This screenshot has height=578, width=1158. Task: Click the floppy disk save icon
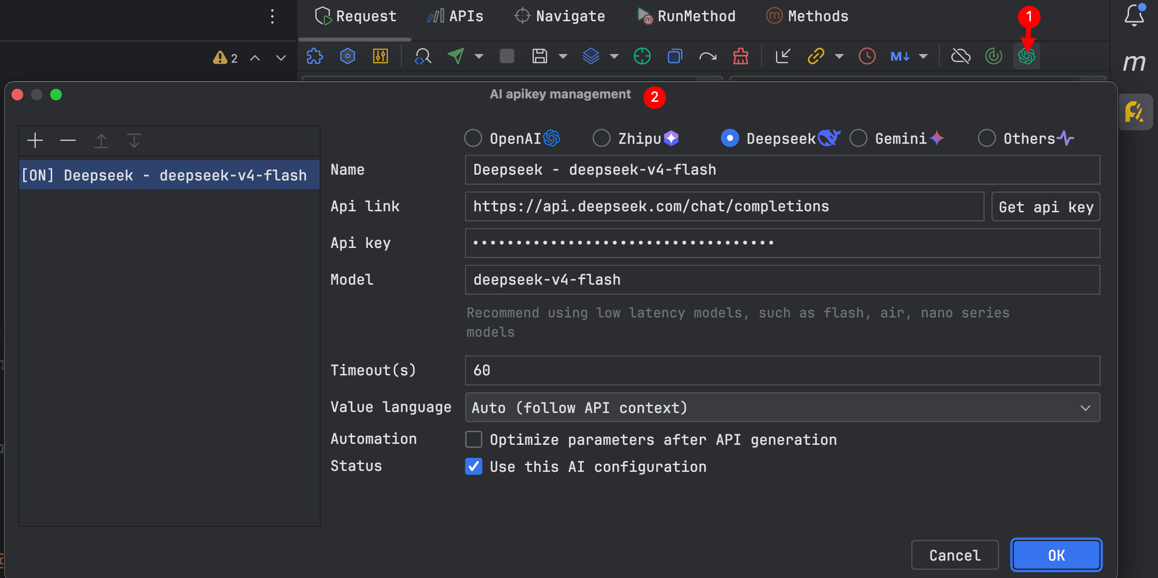[x=540, y=56]
